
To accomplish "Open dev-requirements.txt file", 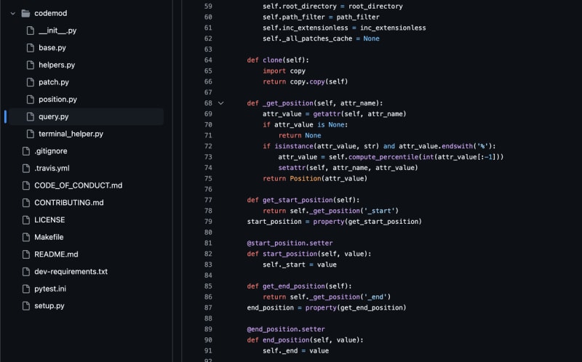I will (x=71, y=271).
